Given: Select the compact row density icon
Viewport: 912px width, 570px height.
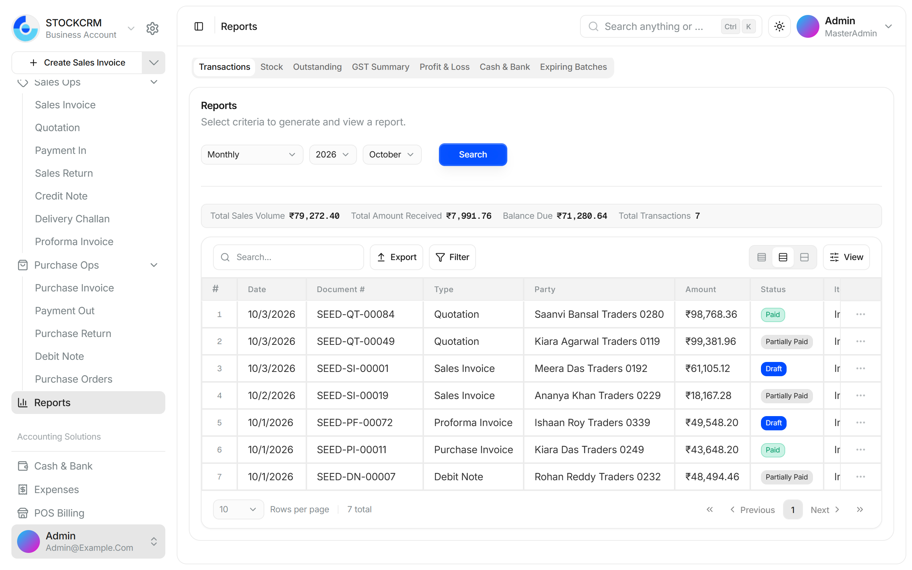Looking at the screenshot, I should click(x=761, y=257).
